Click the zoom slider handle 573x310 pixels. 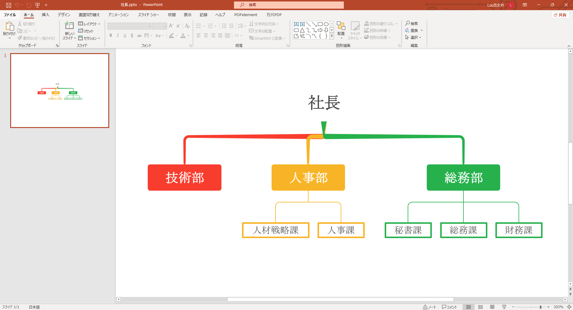540,307
